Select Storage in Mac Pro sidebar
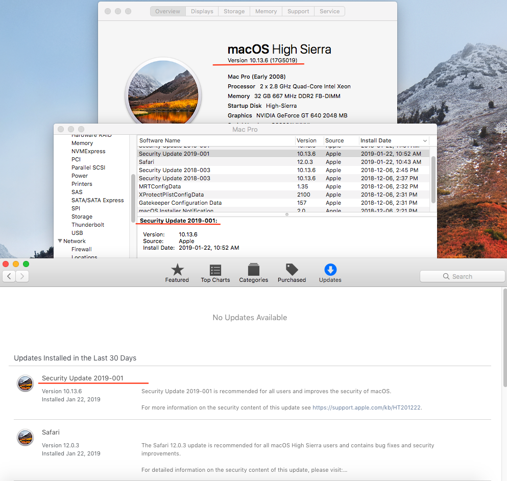The height and width of the screenshot is (481, 507). coord(82,217)
